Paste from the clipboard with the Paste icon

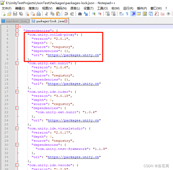58,14
